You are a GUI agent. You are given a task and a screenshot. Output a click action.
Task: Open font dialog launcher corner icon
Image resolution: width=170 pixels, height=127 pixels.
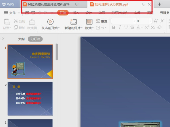pyautogui.click(x=164, y=32)
